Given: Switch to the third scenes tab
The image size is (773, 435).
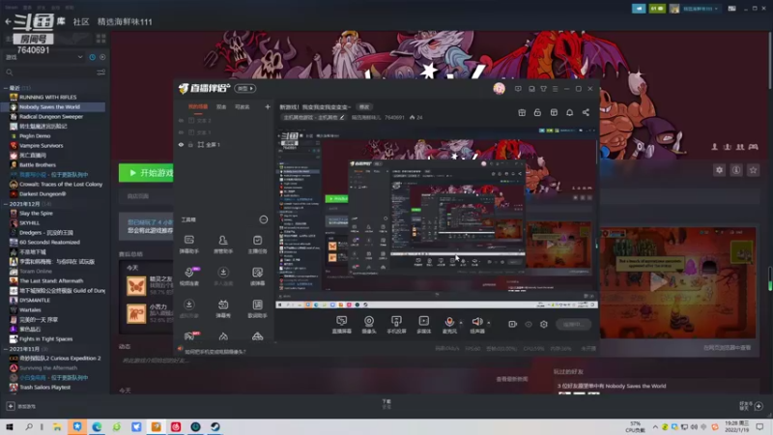Looking at the screenshot, I should [x=242, y=107].
